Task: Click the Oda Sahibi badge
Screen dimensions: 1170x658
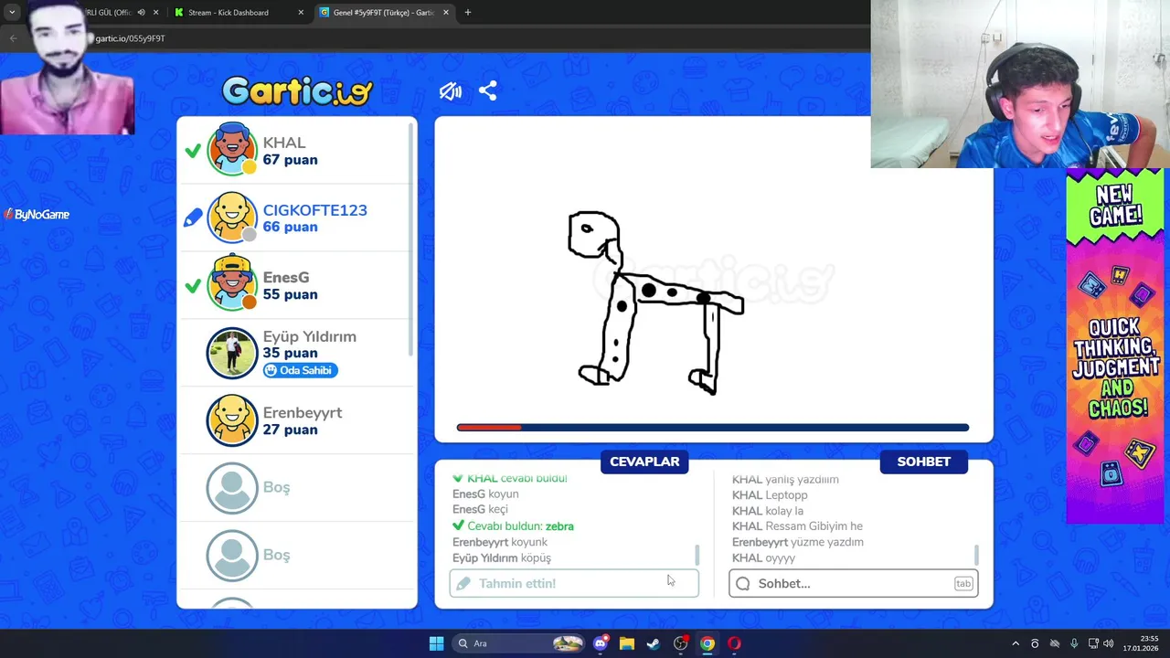Action: click(301, 370)
